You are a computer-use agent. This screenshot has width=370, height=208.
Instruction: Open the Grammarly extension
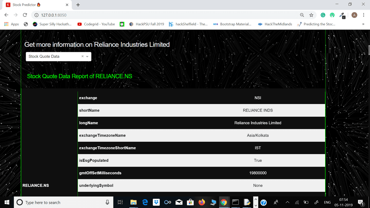[x=323, y=15]
